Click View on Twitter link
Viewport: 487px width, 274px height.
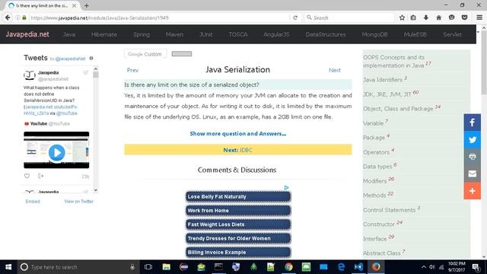coord(79,201)
